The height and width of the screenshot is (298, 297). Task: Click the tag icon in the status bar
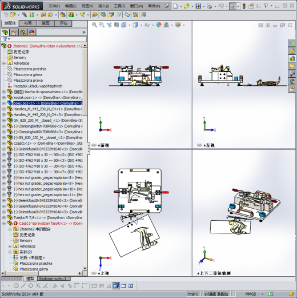coord(291,294)
